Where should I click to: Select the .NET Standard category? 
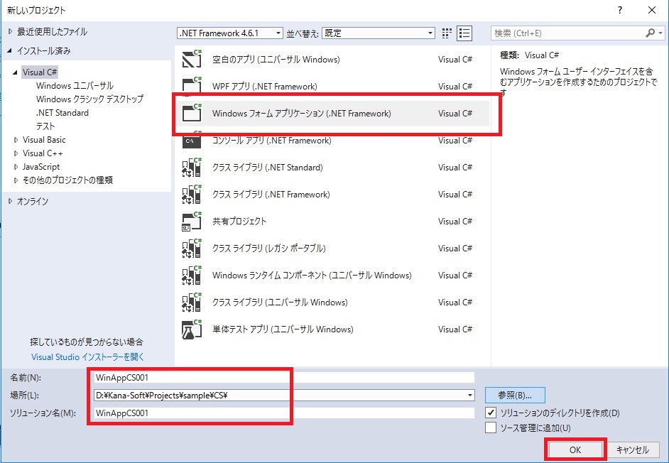click(x=62, y=113)
